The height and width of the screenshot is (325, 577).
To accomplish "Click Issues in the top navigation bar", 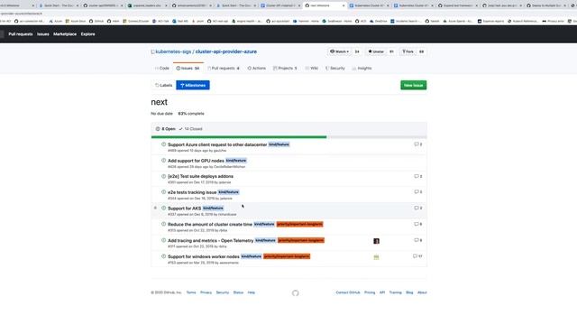I will point(42,34).
